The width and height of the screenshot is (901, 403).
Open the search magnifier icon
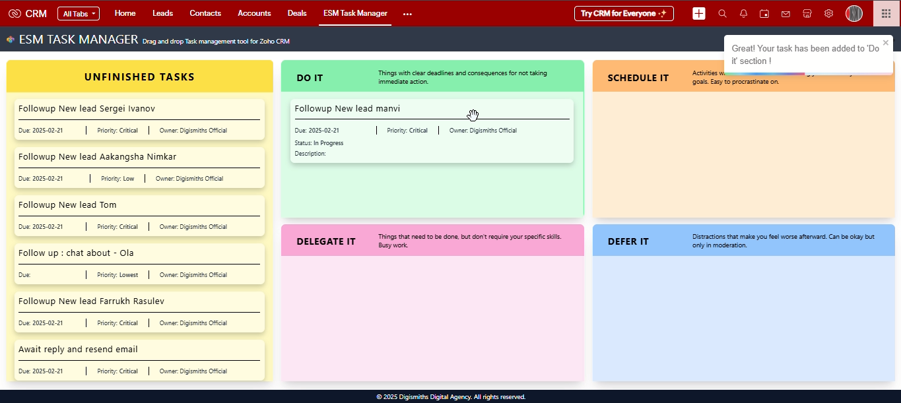pos(722,14)
